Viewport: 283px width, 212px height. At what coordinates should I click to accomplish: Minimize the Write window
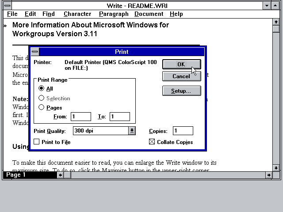point(267,6)
